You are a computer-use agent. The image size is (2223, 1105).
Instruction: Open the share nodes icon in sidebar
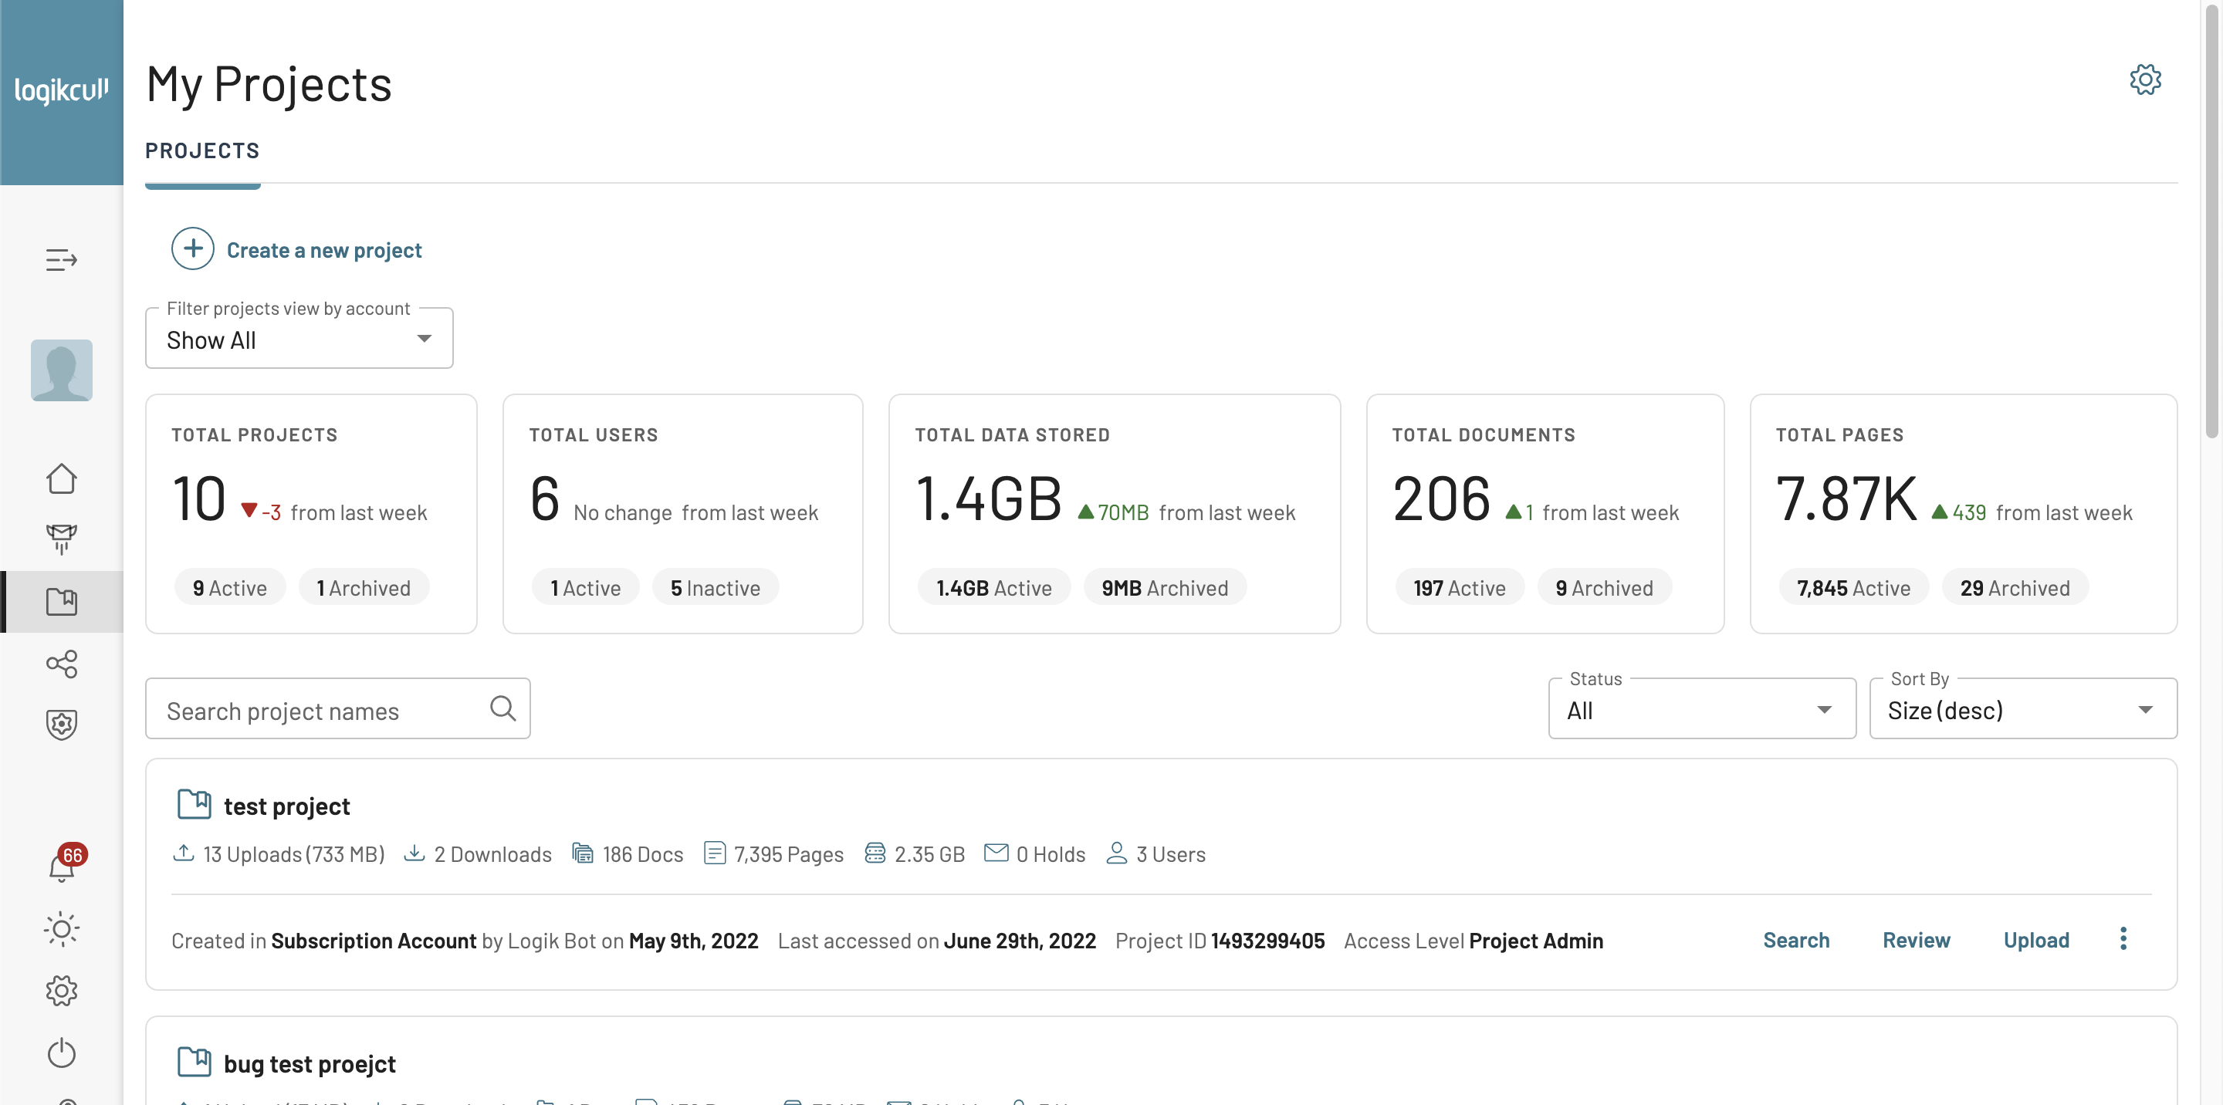point(61,664)
